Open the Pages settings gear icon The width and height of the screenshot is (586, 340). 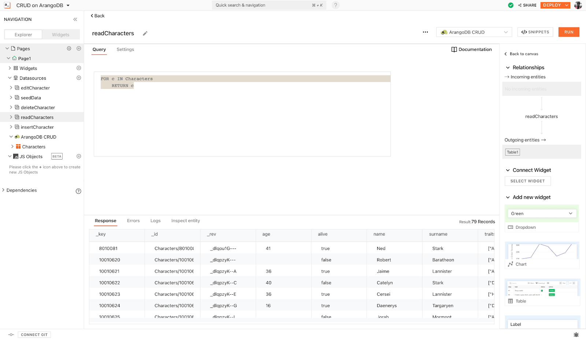pyautogui.click(x=69, y=48)
